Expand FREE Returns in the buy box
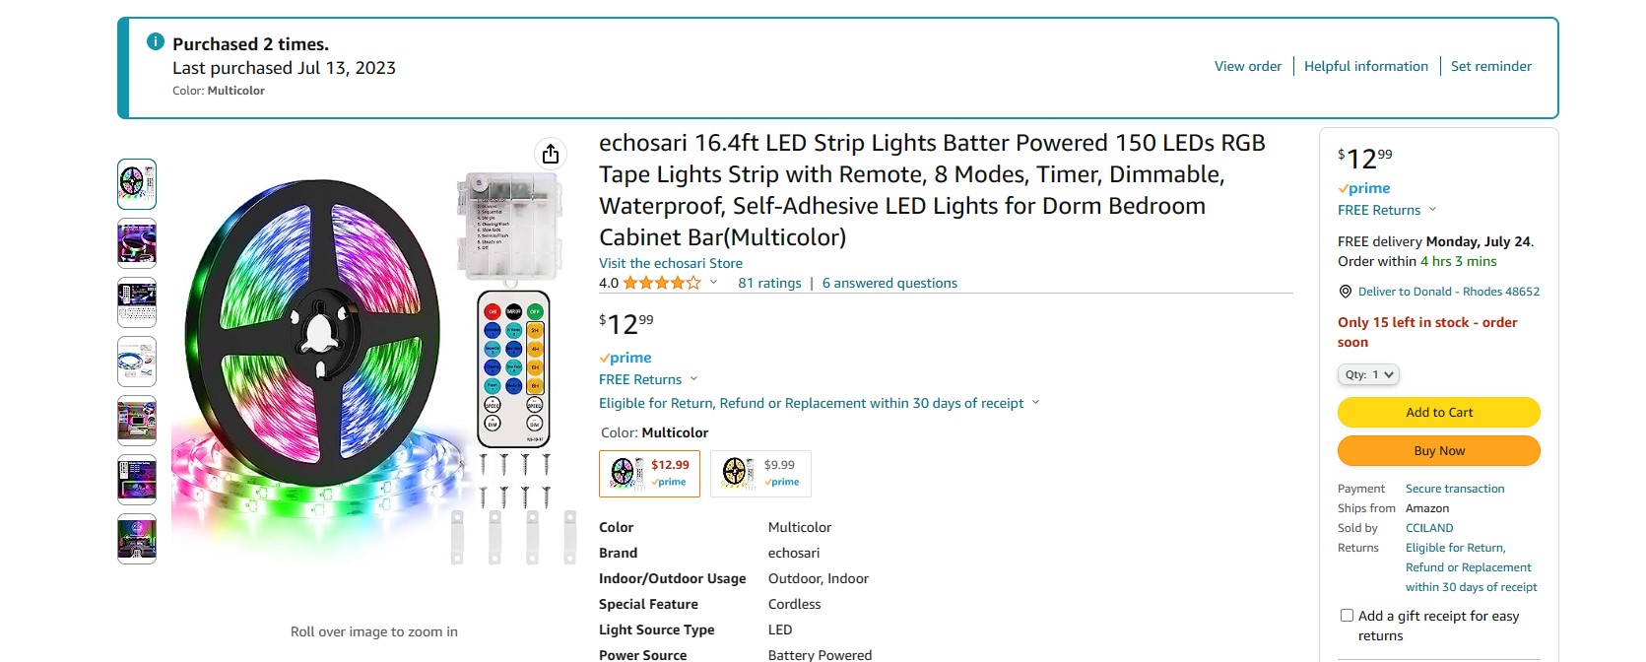The image size is (1646, 662). pyautogui.click(x=1387, y=210)
